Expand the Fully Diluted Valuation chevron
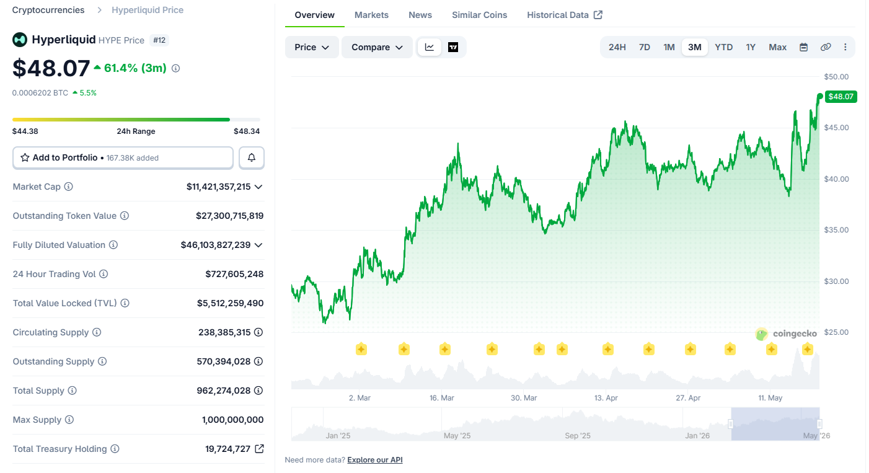The image size is (869, 473). (x=258, y=245)
